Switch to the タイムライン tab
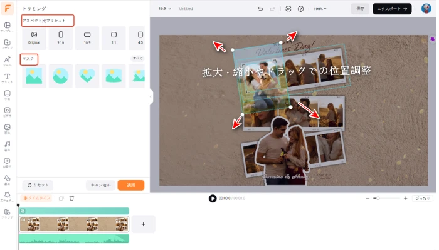The image size is (439, 250). (x=36, y=198)
